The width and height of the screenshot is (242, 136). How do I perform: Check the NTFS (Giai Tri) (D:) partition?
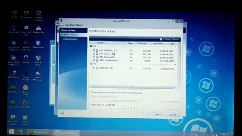[x=94, y=54]
